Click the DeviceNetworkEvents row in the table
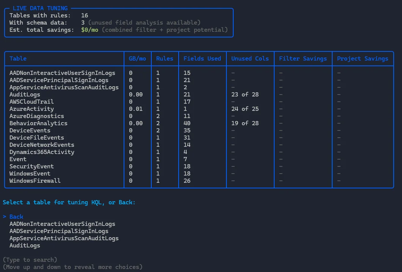 (x=42, y=145)
